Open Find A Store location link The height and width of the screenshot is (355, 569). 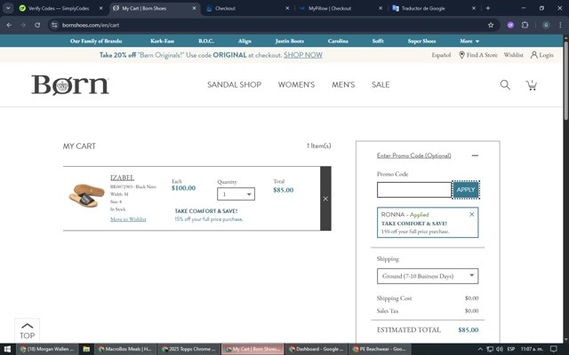(478, 55)
